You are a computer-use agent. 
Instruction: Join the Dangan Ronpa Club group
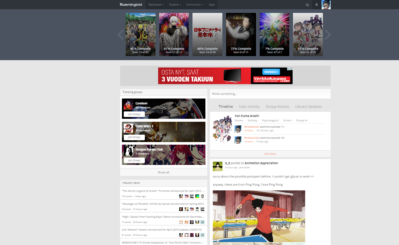(x=134, y=161)
